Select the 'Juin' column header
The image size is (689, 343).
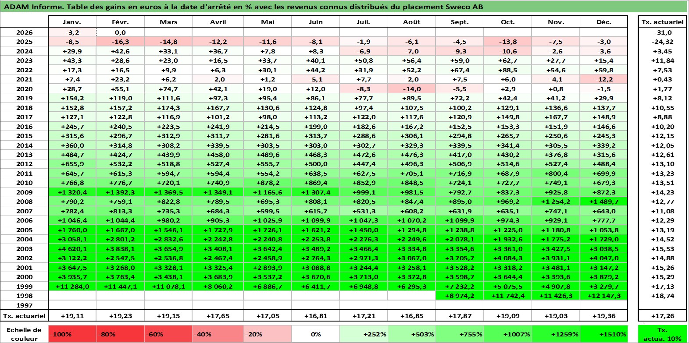pyautogui.click(x=316, y=22)
